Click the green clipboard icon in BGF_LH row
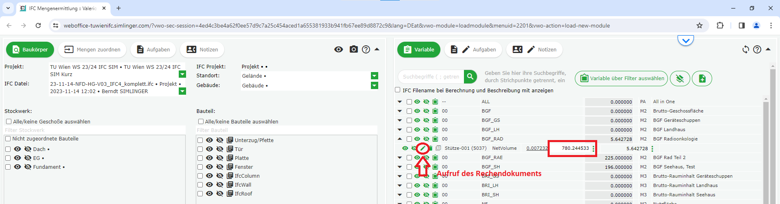This screenshot has height=204, width=780. tap(435, 130)
